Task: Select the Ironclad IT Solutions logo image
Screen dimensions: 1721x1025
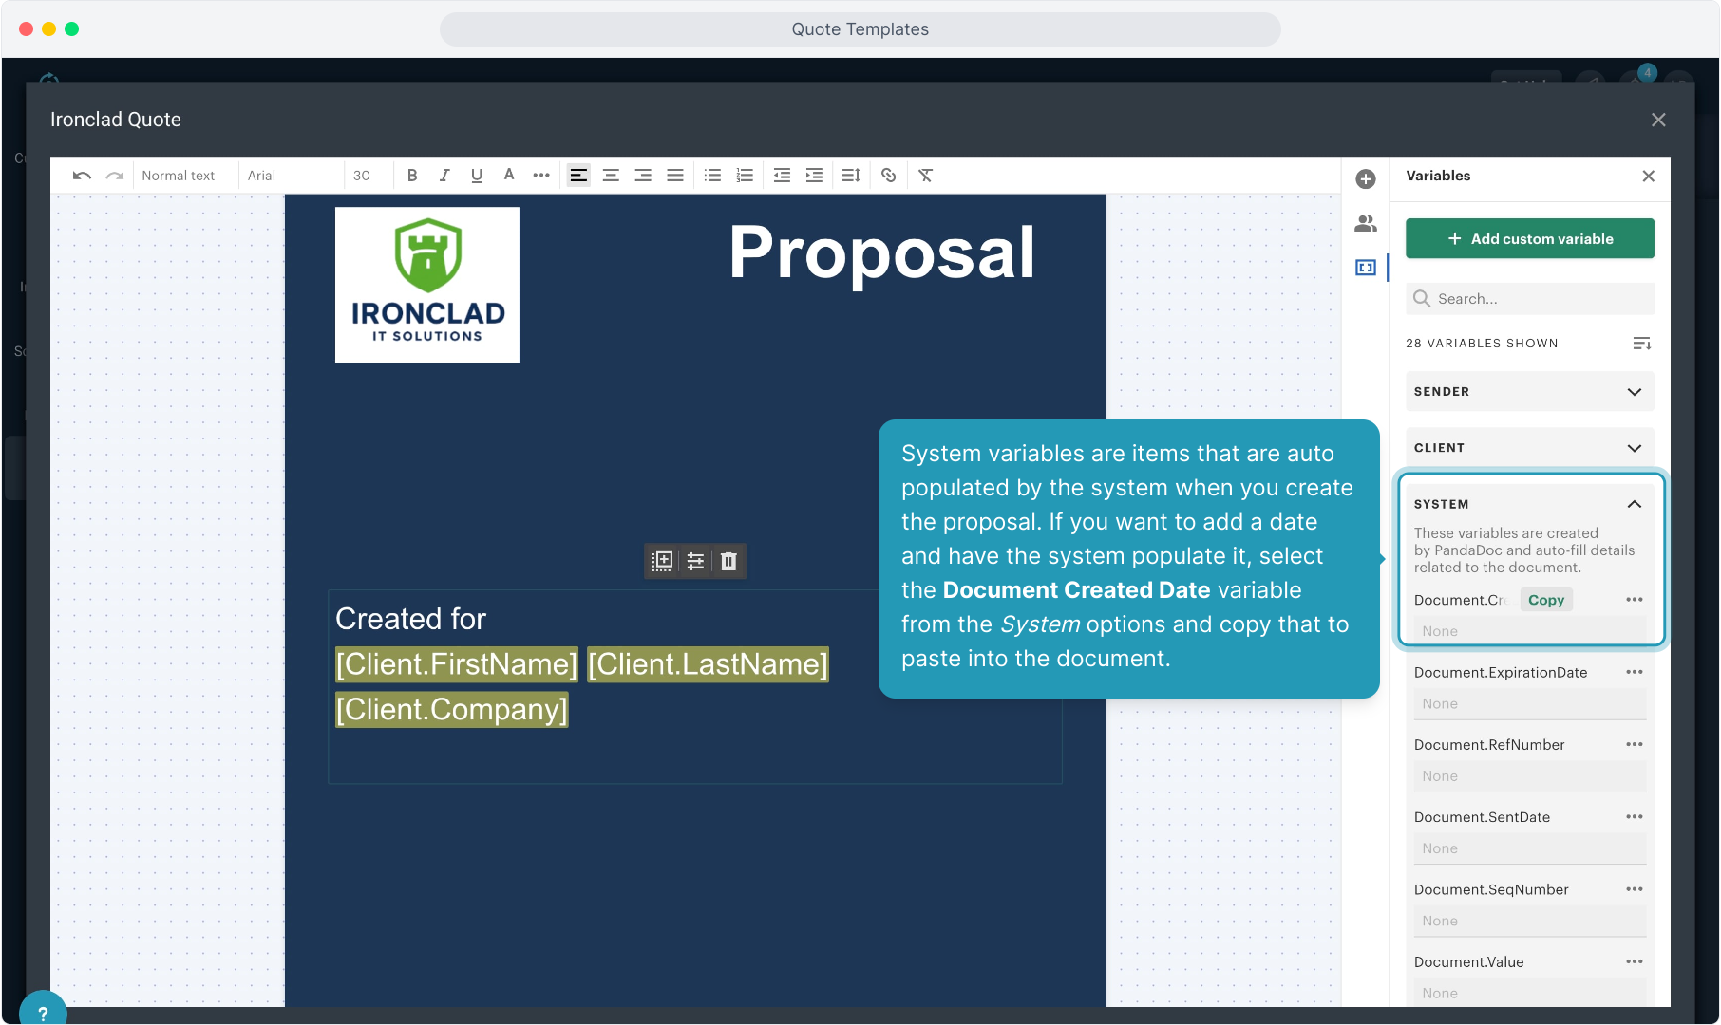Action: tap(427, 285)
